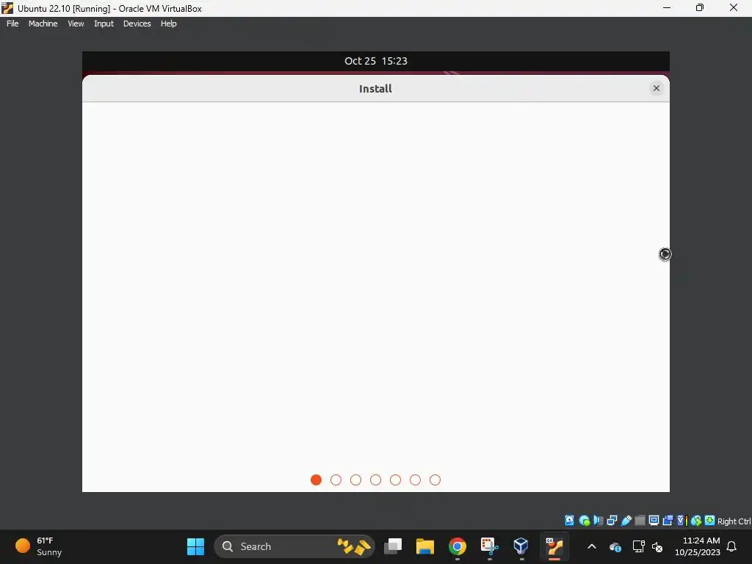Click the CPU virtualization V status icon

pyautogui.click(x=682, y=521)
